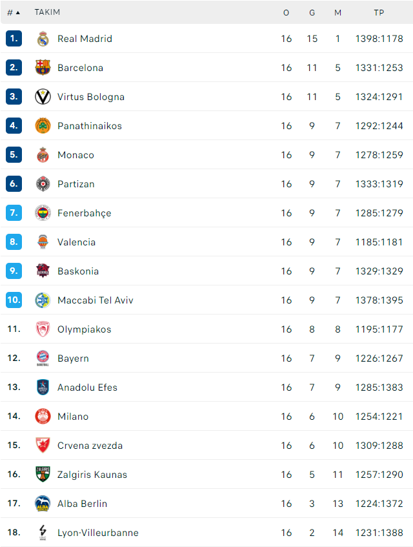Sort table by rank number column
The width and height of the screenshot is (413, 547).
tap(14, 12)
